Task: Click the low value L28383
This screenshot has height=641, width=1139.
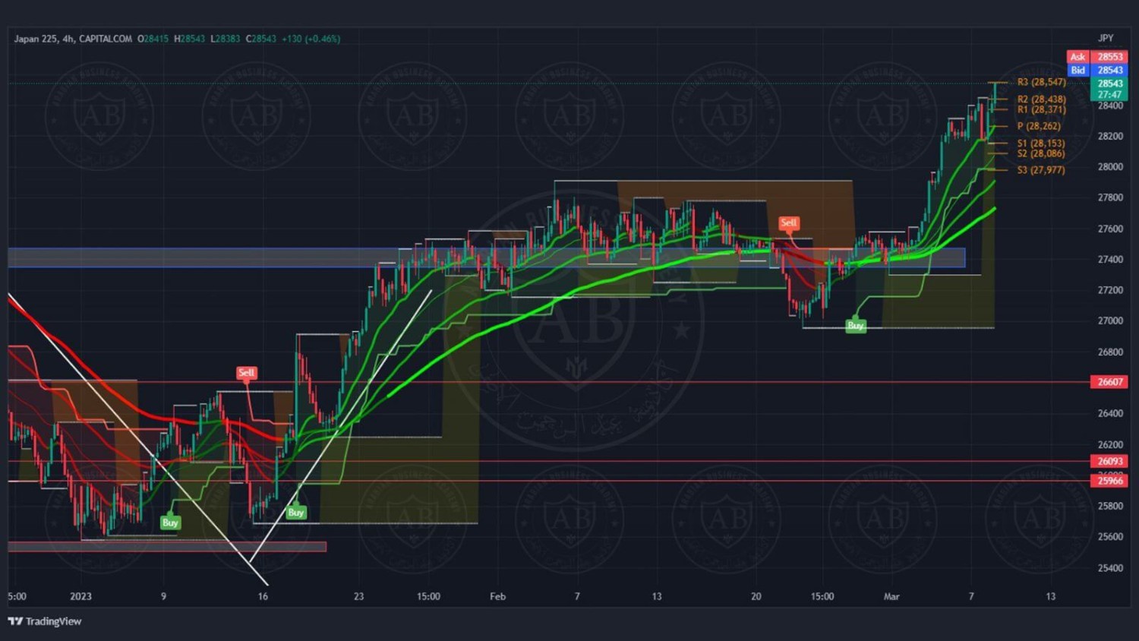Action: click(x=226, y=39)
